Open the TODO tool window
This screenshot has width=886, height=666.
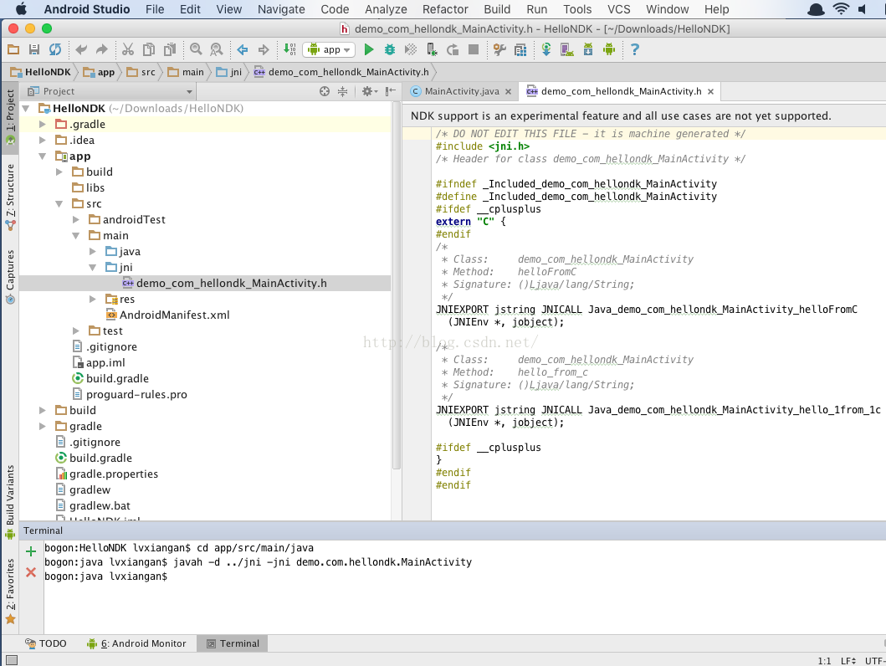46,643
